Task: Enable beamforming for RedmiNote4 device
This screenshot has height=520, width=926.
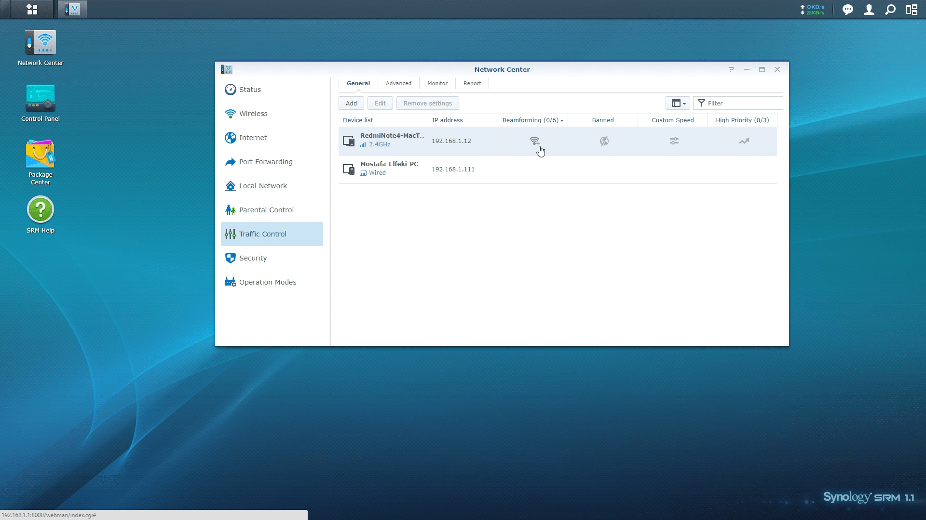Action: point(534,141)
